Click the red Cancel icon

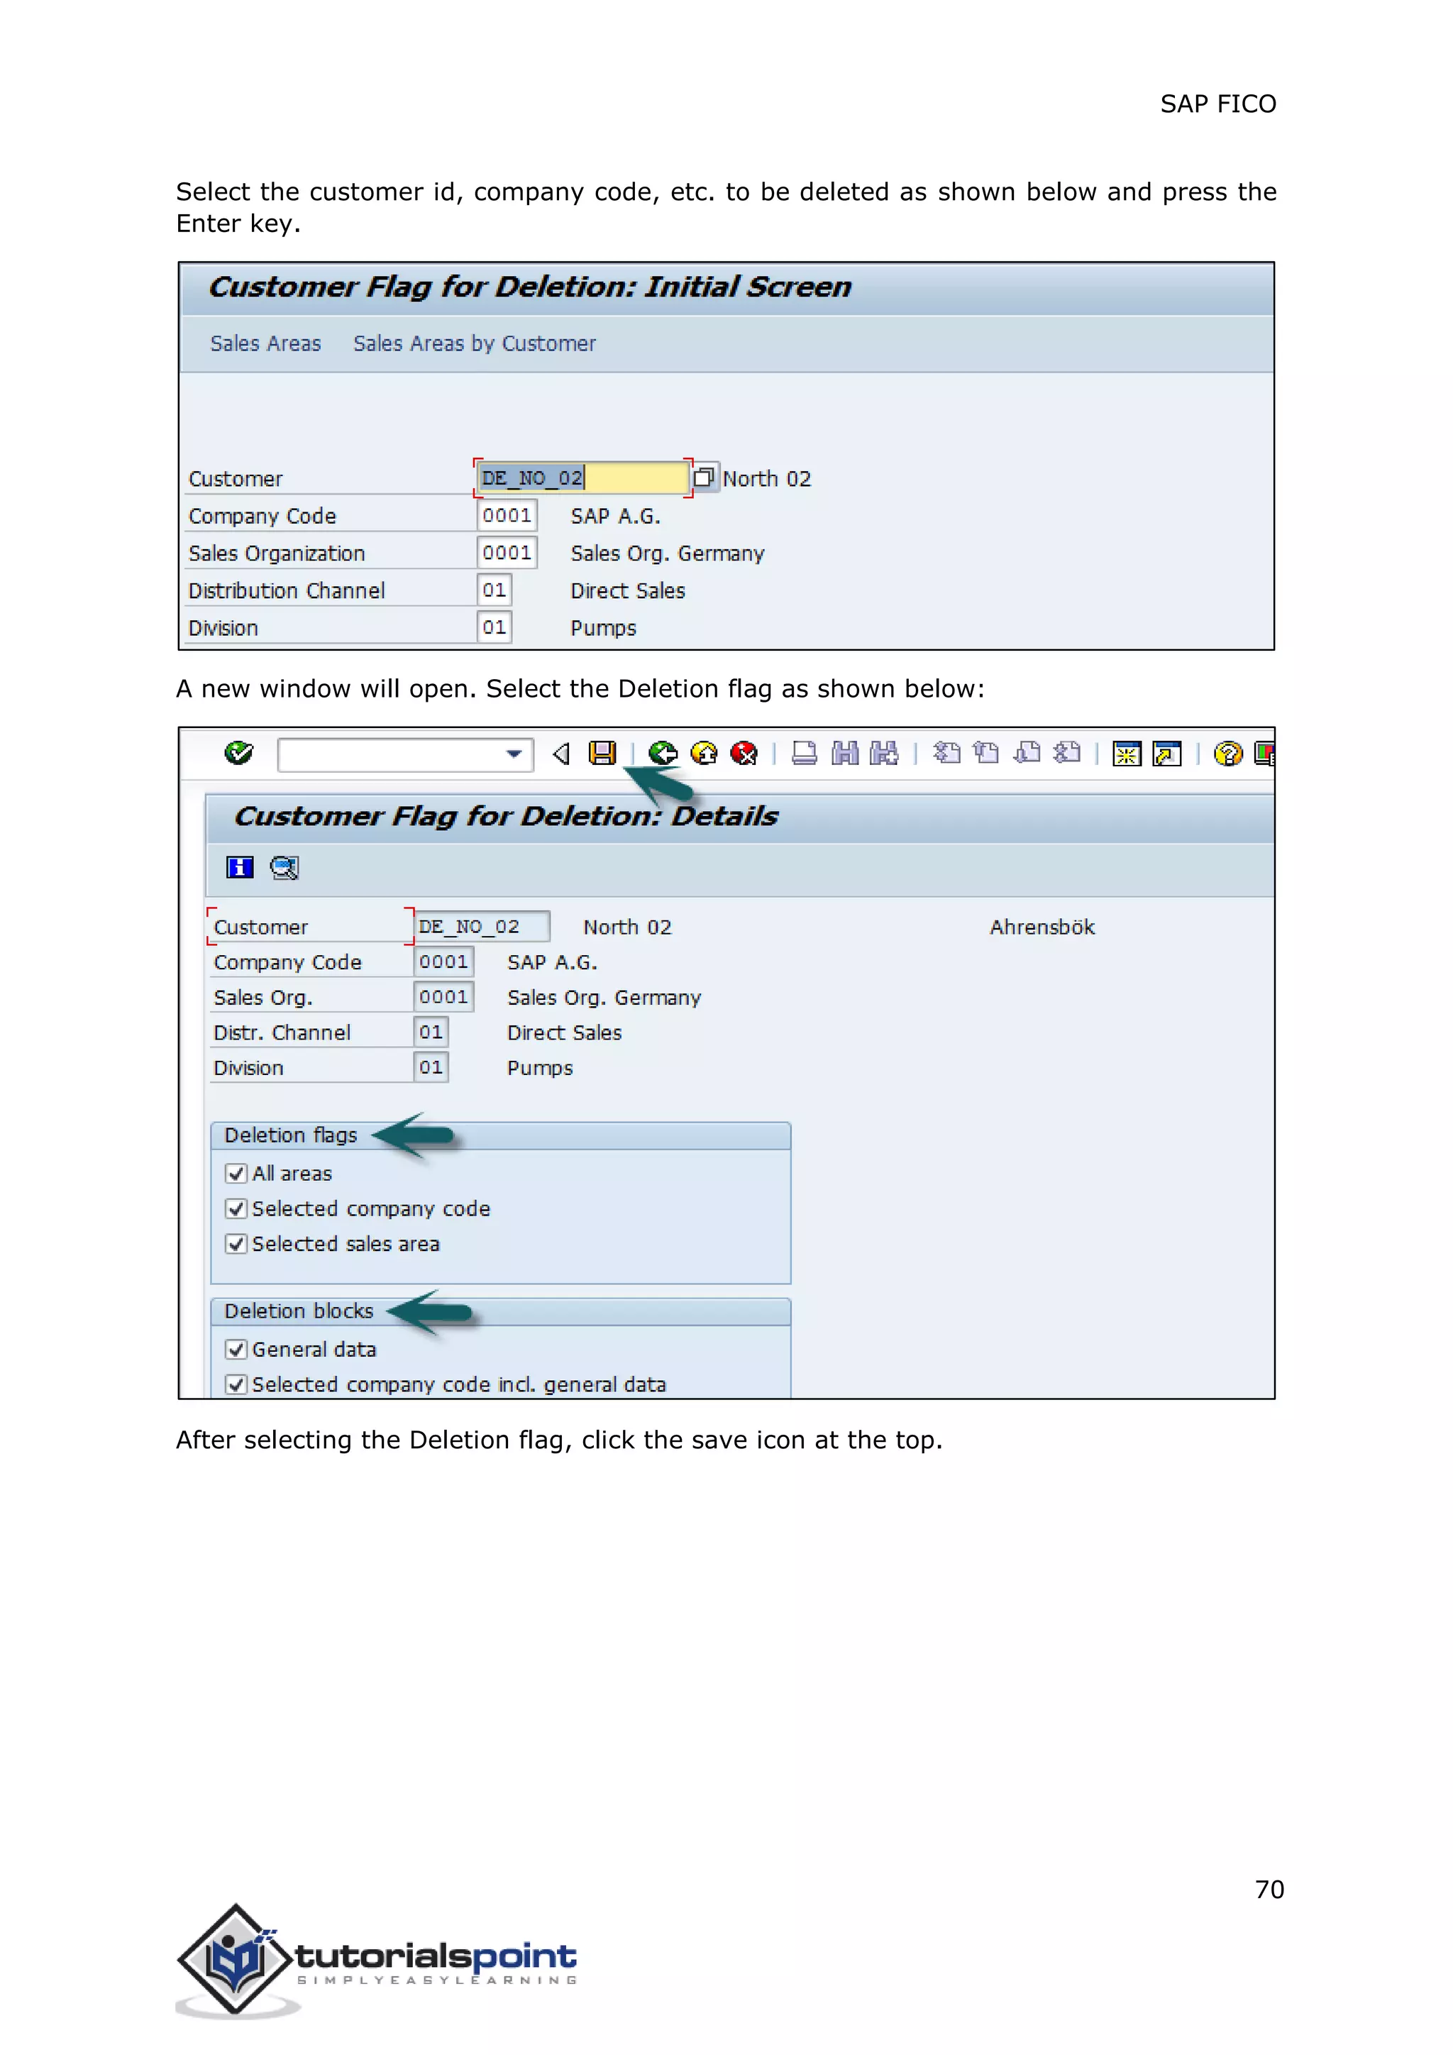click(x=744, y=754)
